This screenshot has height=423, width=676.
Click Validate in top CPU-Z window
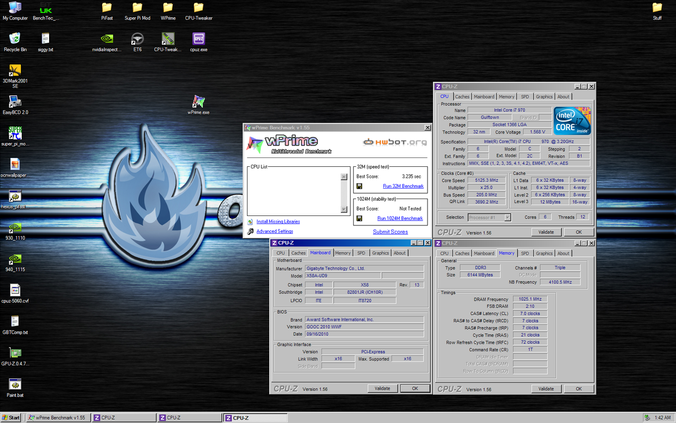pos(546,232)
